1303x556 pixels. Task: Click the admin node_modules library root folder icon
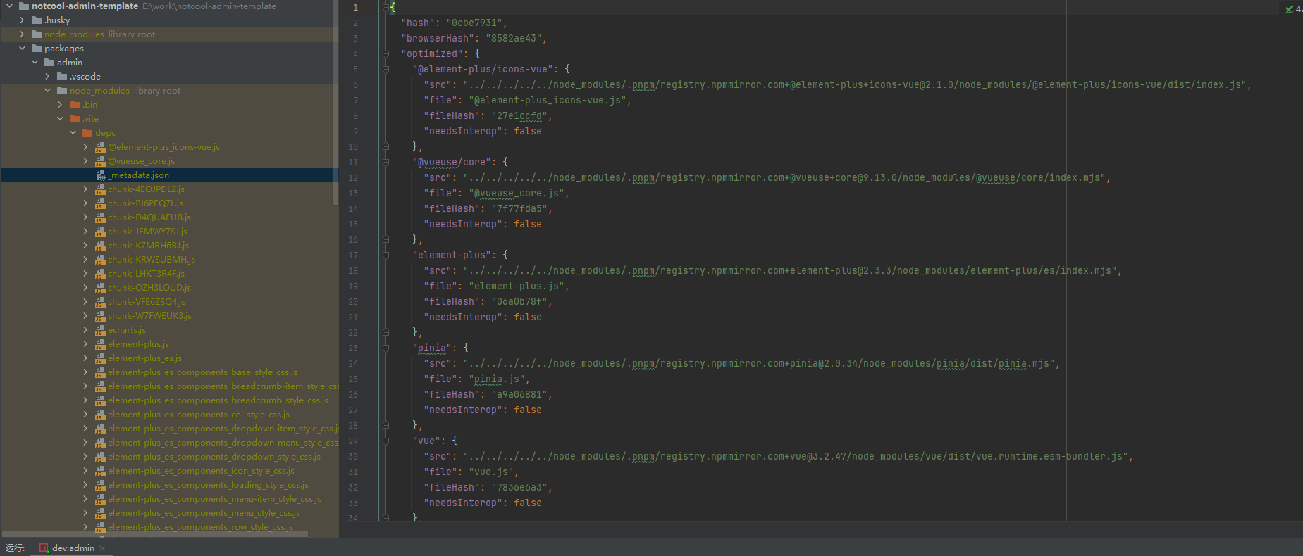(x=62, y=90)
